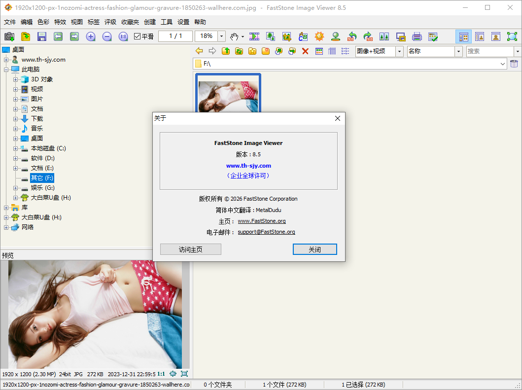Switch to full screen view icon
The image size is (522, 390).
click(x=512, y=36)
